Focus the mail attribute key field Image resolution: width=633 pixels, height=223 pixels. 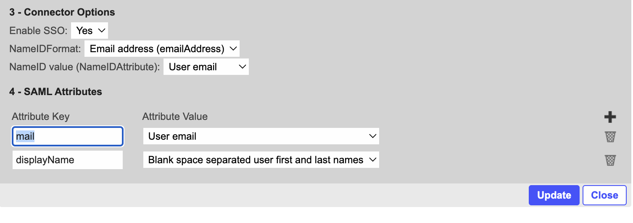coord(68,136)
